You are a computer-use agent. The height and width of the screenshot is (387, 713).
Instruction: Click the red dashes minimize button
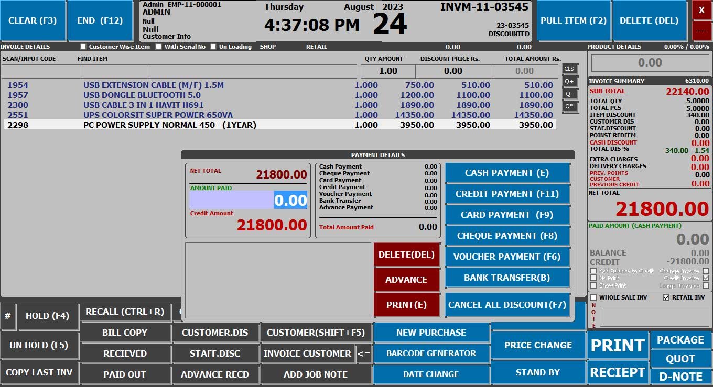pos(701,30)
